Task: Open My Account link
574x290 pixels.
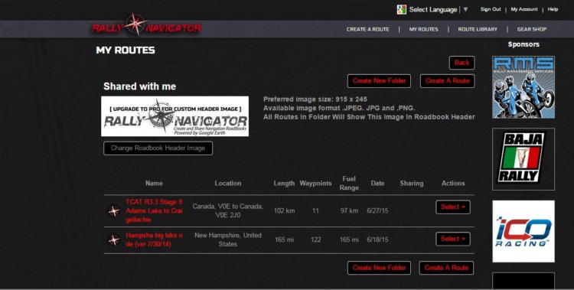Action: (x=524, y=9)
